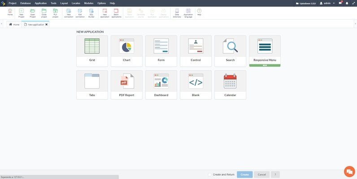Switch to the Home tab
This screenshot has height=179, width=357.
(14, 25)
